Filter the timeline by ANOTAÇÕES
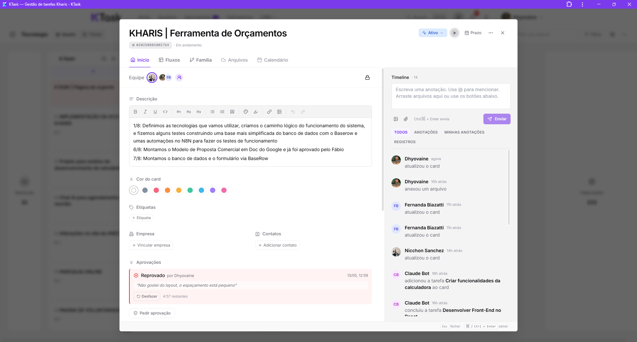 (426, 132)
